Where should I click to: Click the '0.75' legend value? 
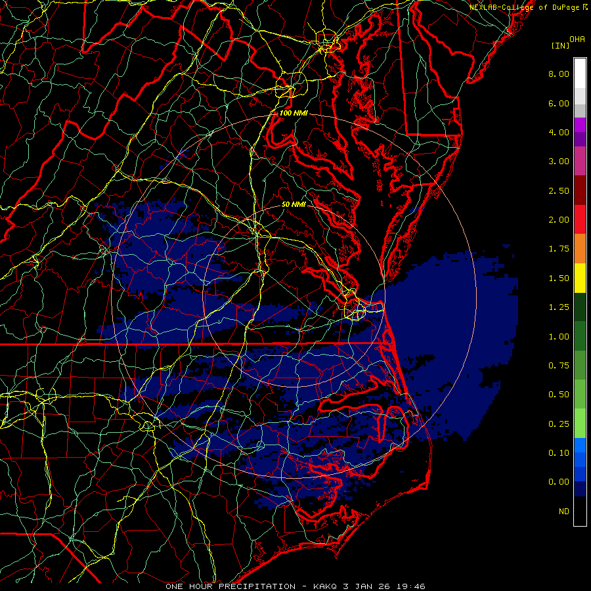[x=559, y=366]
